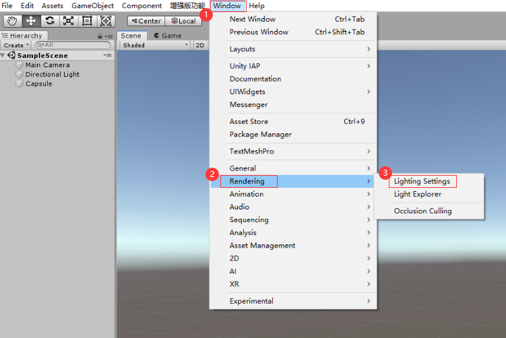
Task: Expand the Animation submenu
Action: 293,194
